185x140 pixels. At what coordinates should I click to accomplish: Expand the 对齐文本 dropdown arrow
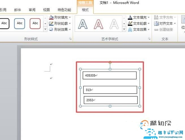tap(175, 23)
